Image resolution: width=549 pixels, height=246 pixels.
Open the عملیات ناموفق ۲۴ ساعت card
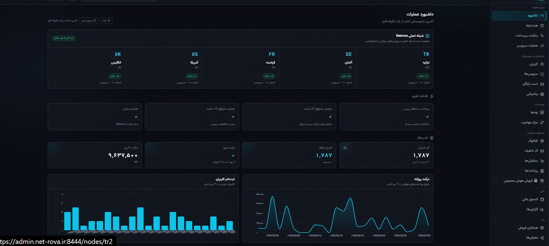point(192,117)
